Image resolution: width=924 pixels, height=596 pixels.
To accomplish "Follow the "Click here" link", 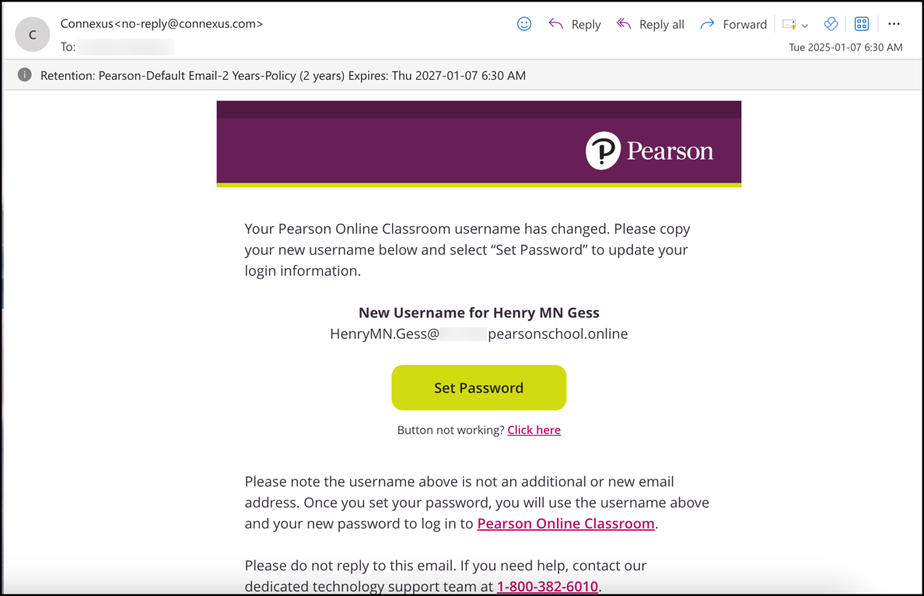I will point(534,430).
